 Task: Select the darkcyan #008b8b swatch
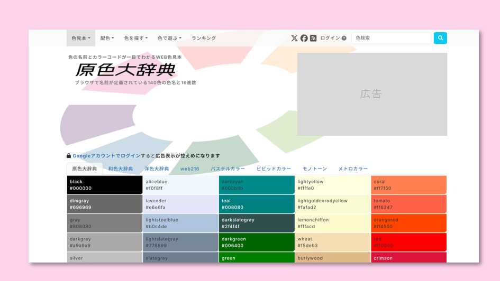pos(257,185)
